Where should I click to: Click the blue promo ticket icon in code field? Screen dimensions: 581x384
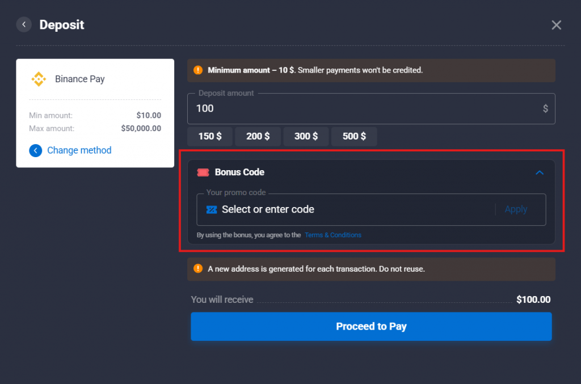point(212,210)
